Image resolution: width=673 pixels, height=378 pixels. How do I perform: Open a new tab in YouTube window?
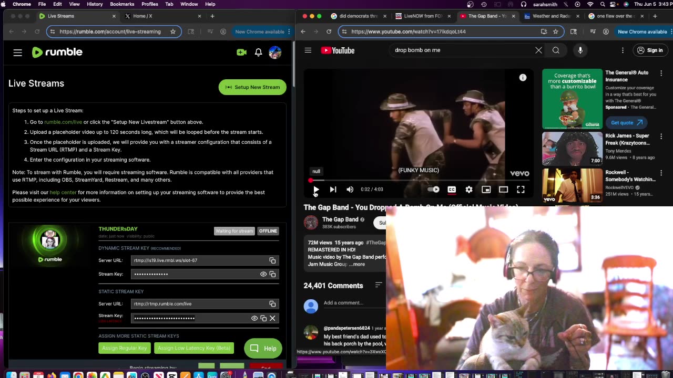coord(655,16)
